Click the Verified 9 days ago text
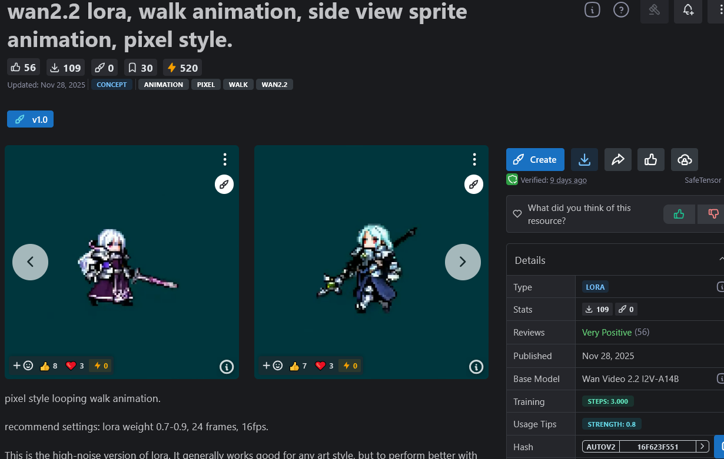The height and width of the screenshot is (459, 724). pyautogui.click(x=553, y=180)
